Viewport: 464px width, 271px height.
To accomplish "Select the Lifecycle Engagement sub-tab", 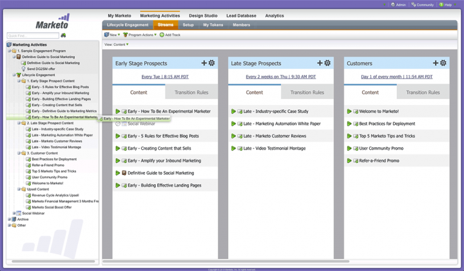I will tap(128, 25).
